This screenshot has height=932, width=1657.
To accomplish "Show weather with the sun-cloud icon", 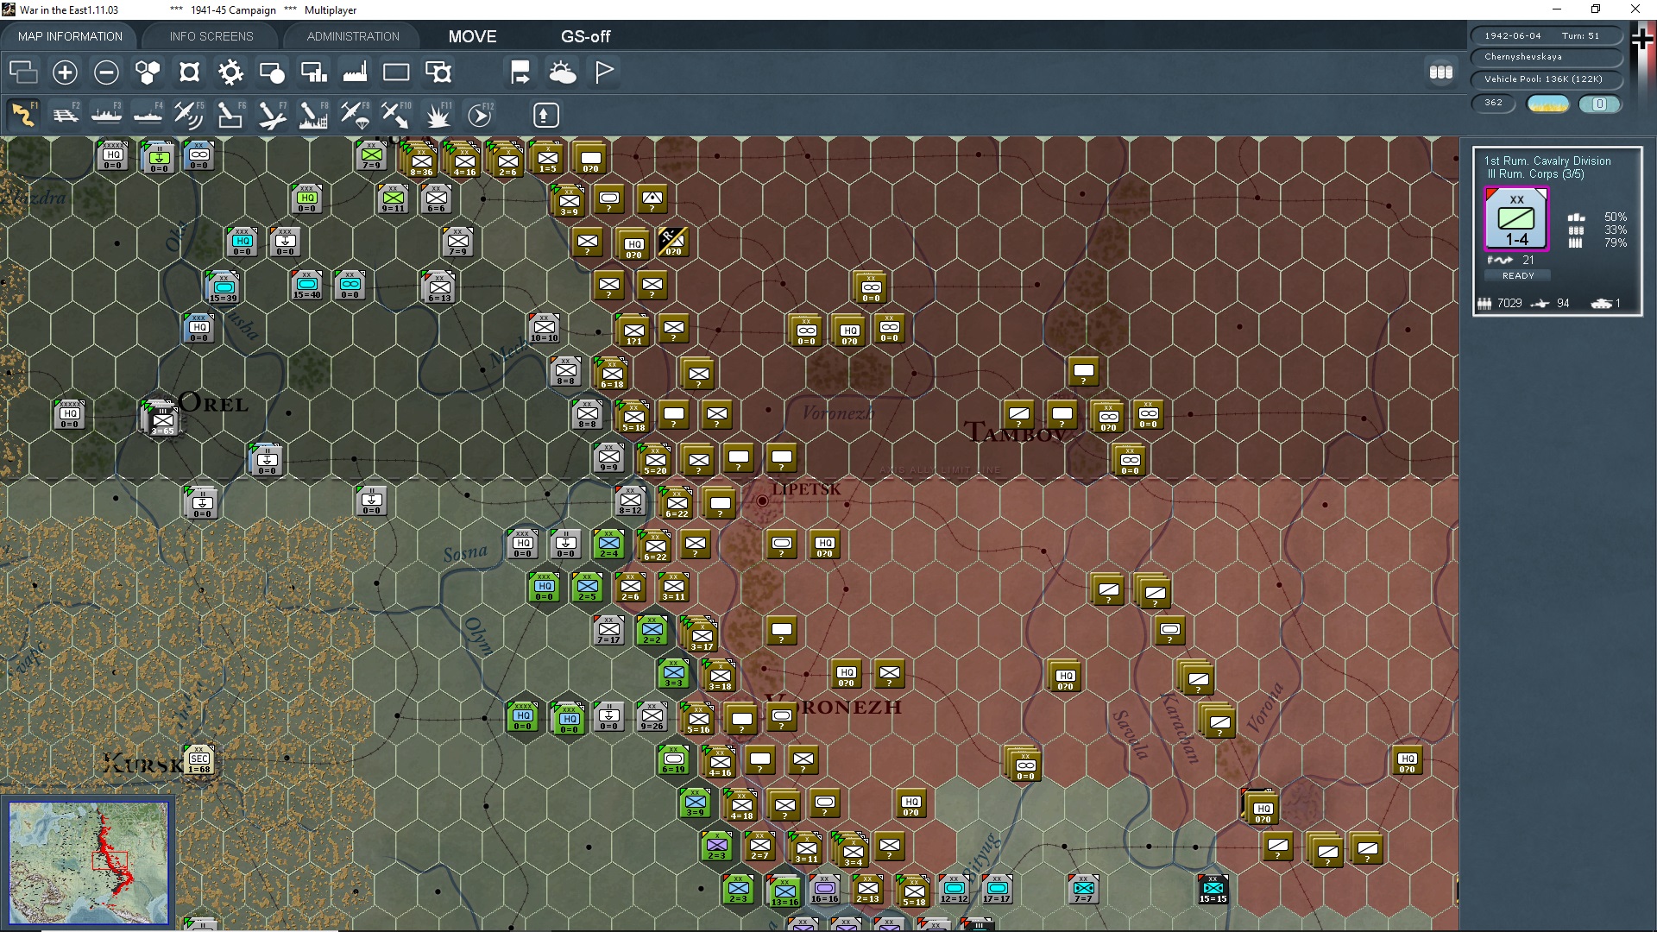I will point(563,72).
